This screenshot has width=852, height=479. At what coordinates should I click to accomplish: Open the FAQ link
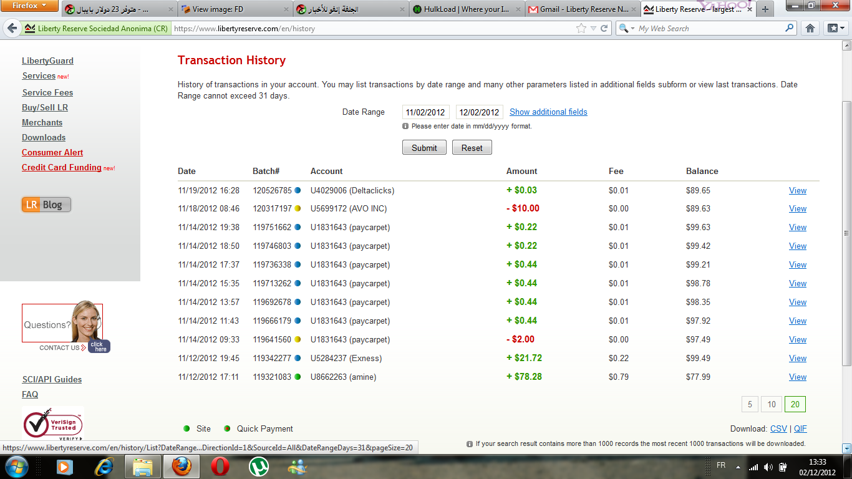coord(30,394)
